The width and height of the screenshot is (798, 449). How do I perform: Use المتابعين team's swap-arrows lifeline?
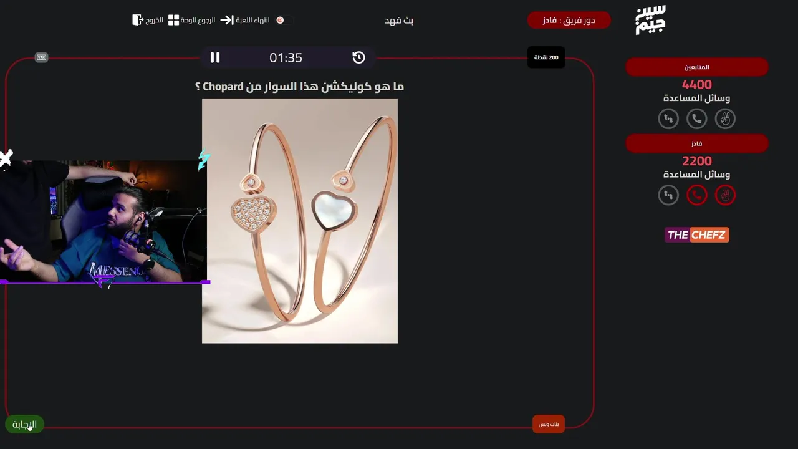(x=668, y=118)
